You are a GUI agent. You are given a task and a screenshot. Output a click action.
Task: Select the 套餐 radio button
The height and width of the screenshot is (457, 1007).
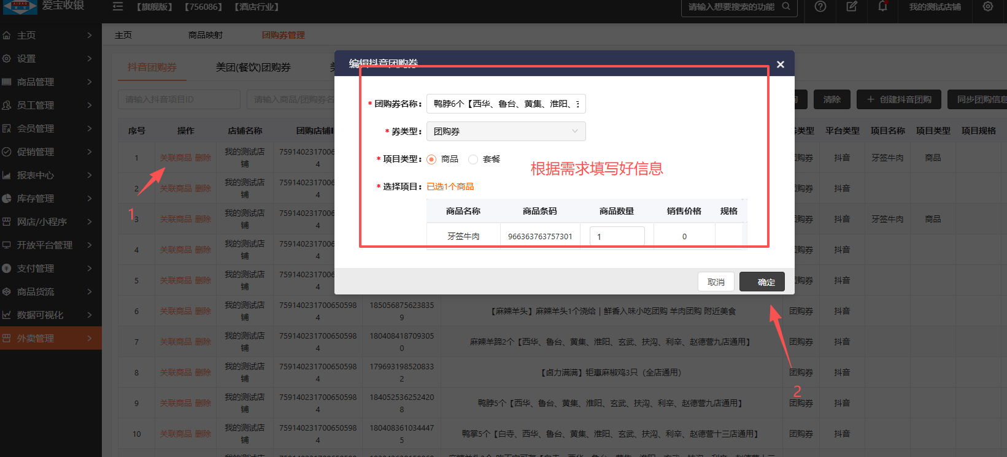473,159
